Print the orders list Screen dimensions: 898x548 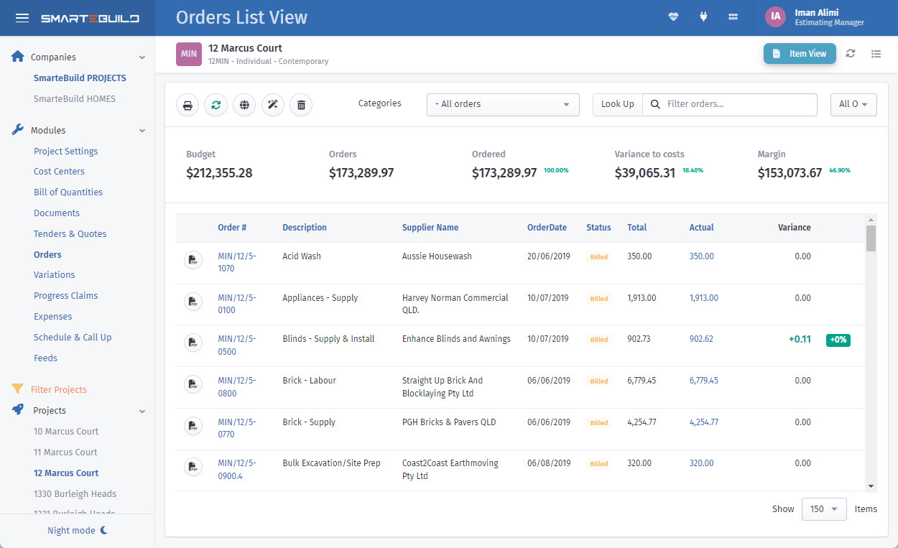click(187, 104)
